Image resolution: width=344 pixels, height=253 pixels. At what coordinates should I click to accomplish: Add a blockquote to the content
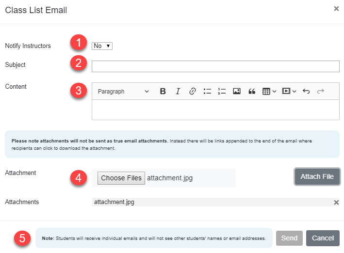251,91
